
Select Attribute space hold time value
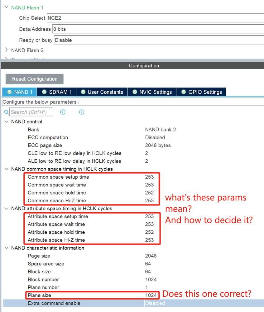coord(149,232)
